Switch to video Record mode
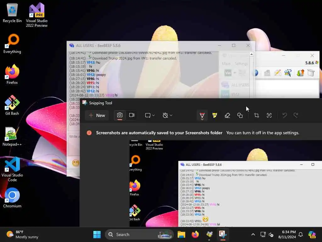The width and height of the screenshot is (322, 242). click(x=132, y=115)
